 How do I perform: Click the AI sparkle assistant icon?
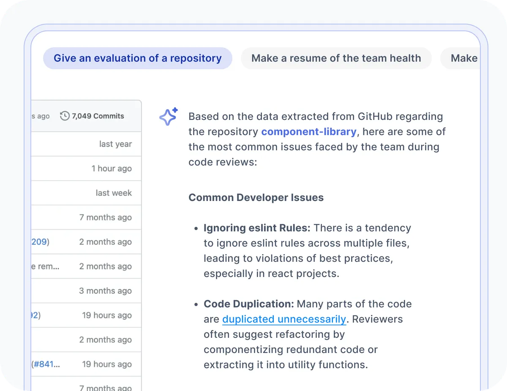169,116
